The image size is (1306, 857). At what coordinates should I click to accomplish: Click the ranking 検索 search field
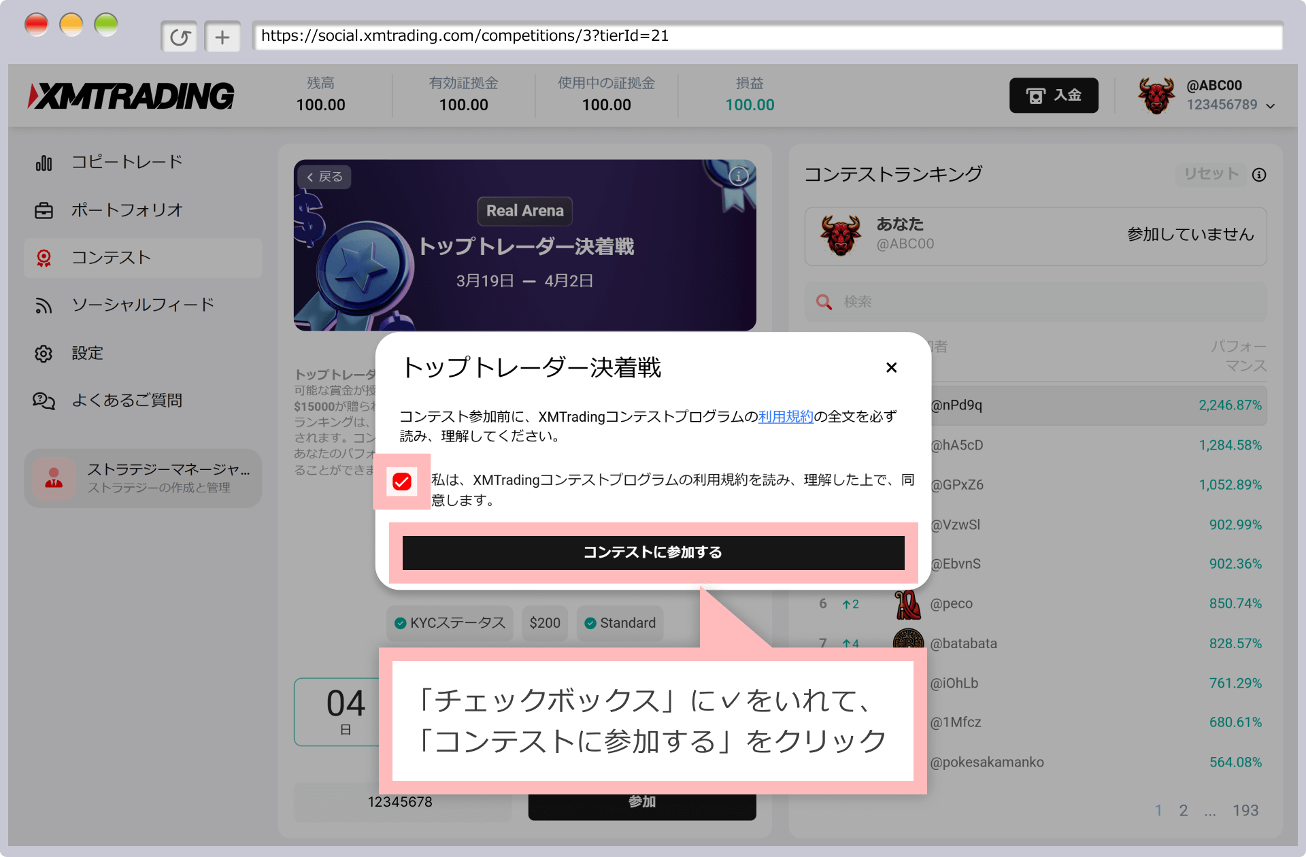1035,302
